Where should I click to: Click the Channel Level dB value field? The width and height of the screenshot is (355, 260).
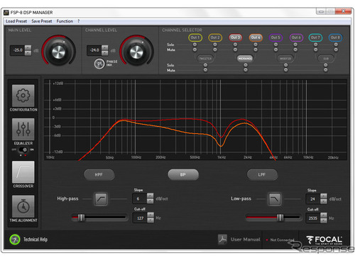coord(94,50)
